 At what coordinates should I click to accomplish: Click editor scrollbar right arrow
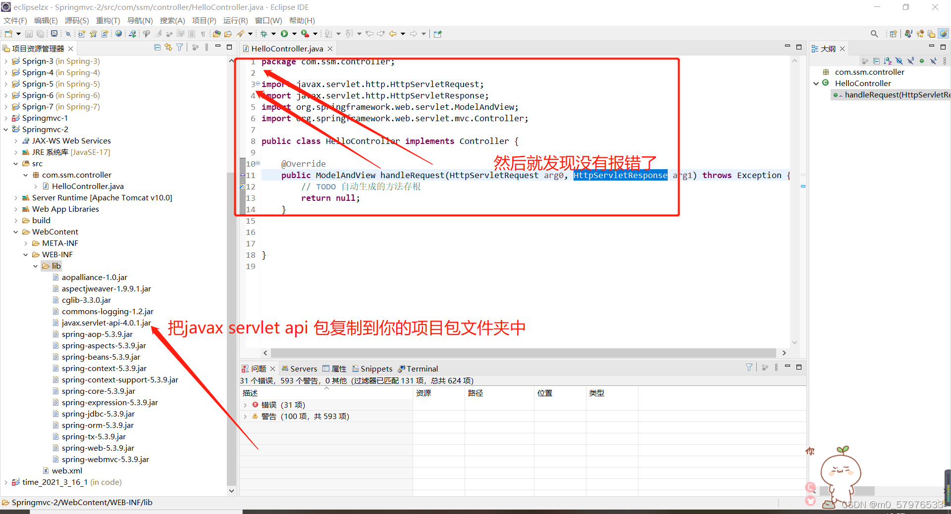(784, 353)
